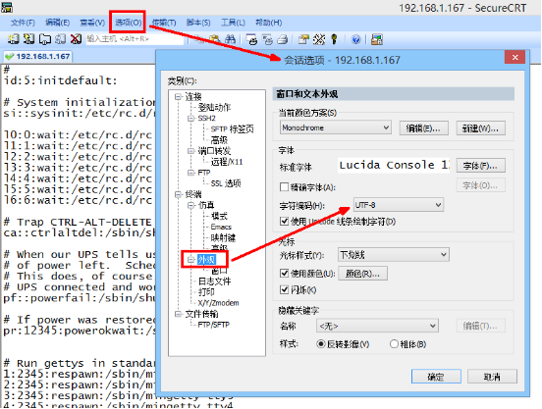Collapse the 仿真 tree node
Image resolution: width=542 pixels, height=409 pixels.
point(190,205)
